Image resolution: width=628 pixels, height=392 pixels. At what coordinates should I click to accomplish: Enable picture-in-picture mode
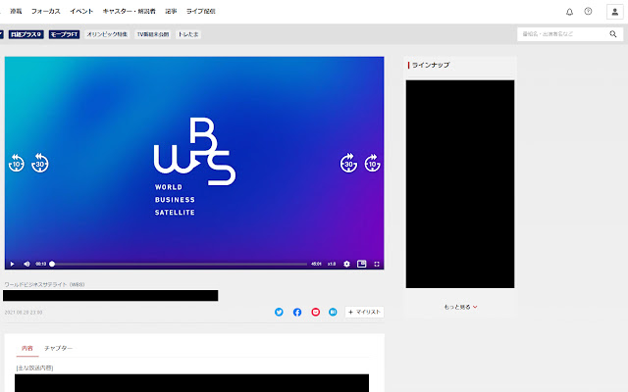(x=362, y=264)
